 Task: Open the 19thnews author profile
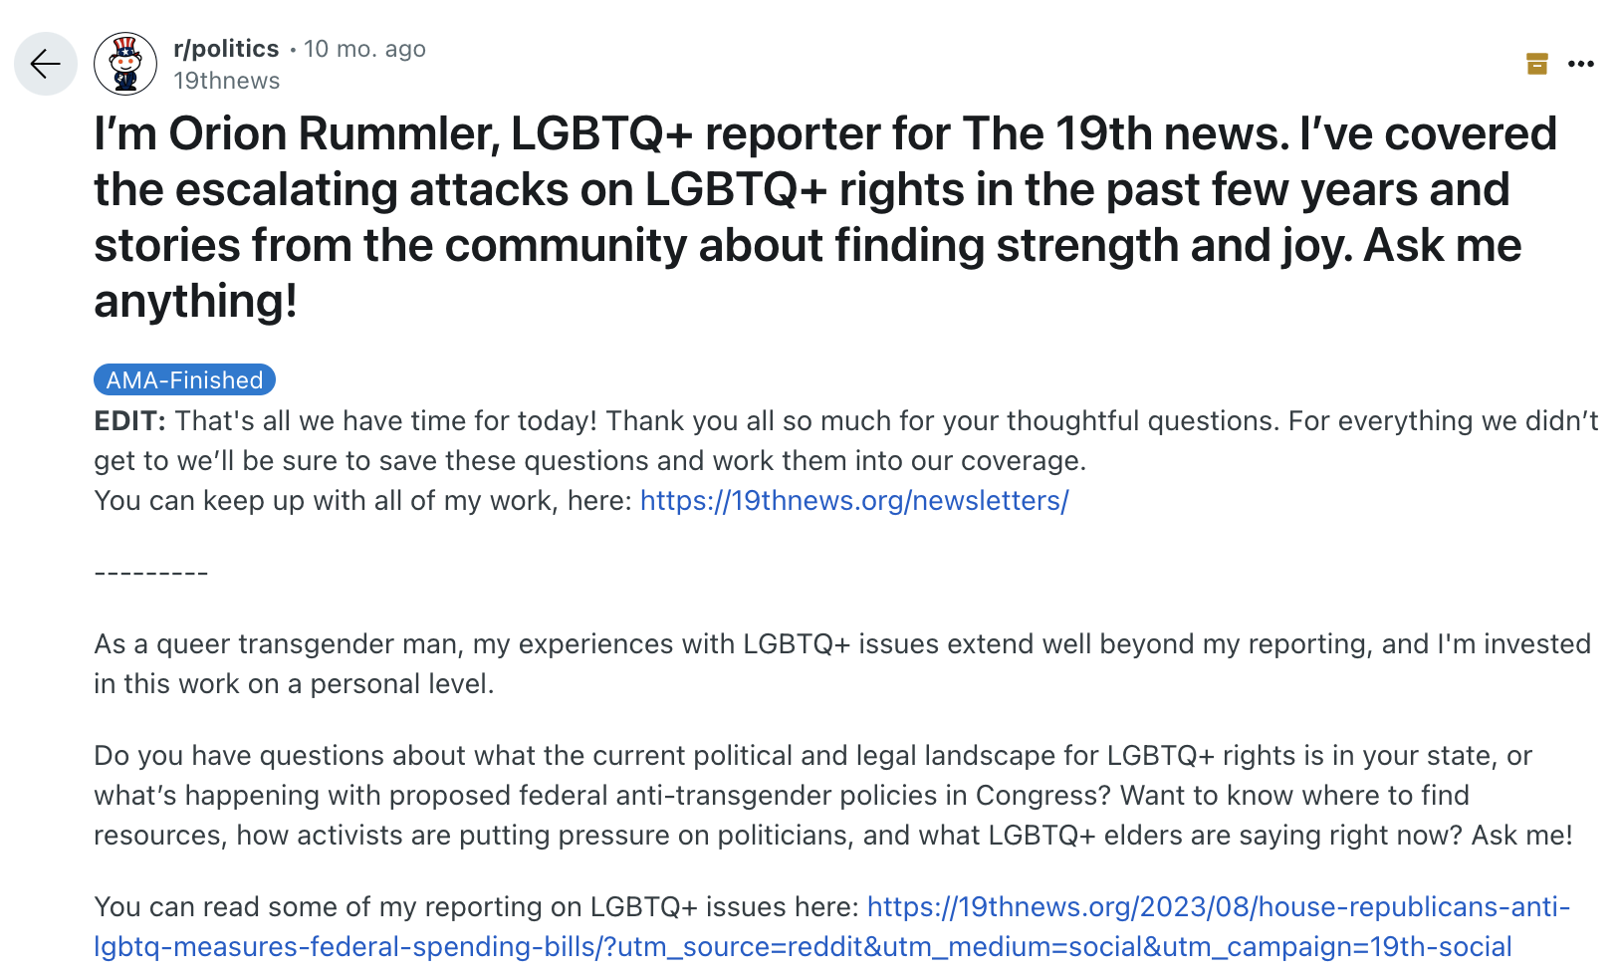pos(227,81)
